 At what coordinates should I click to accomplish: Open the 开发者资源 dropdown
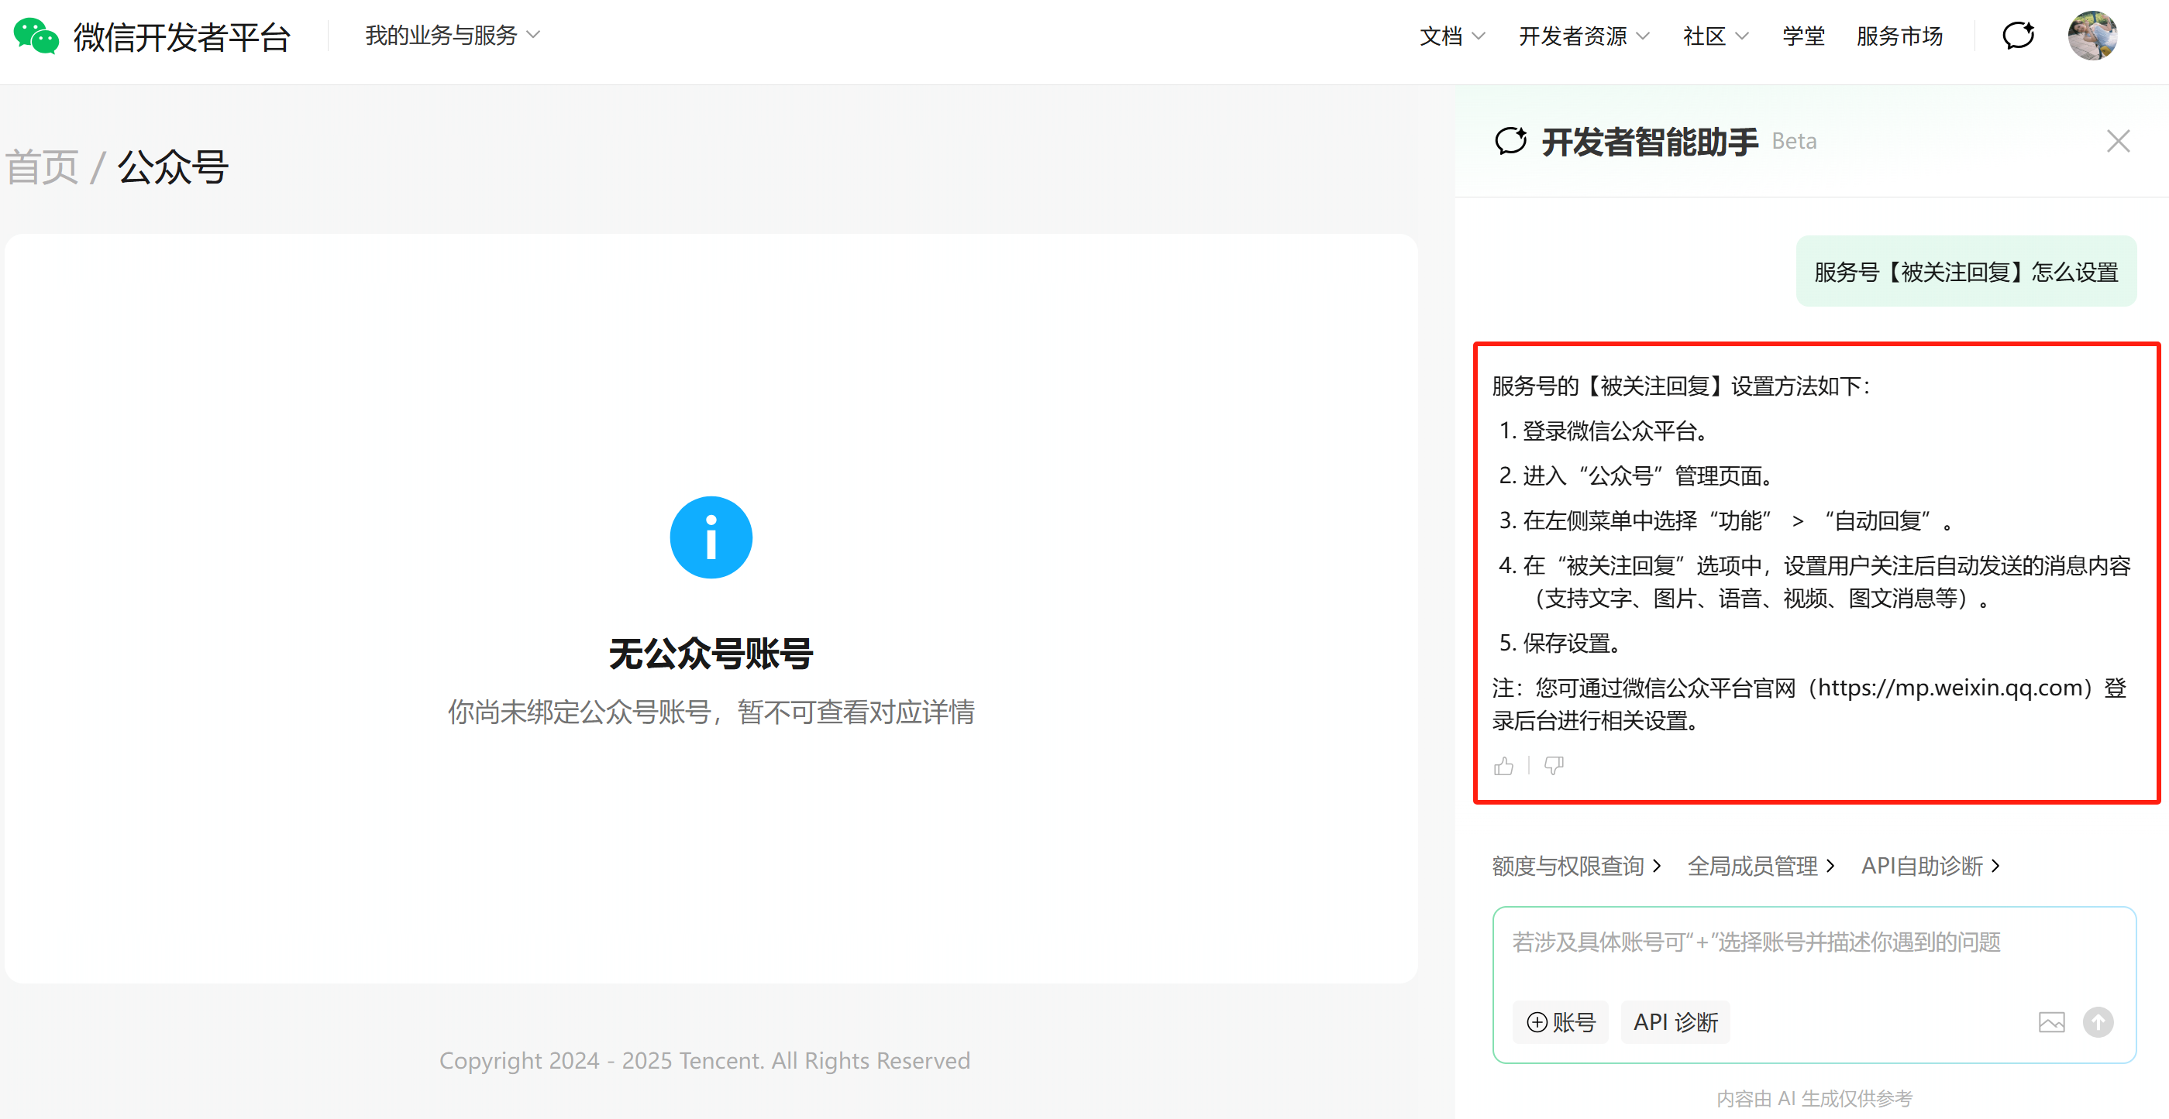tap(1583, 36)
